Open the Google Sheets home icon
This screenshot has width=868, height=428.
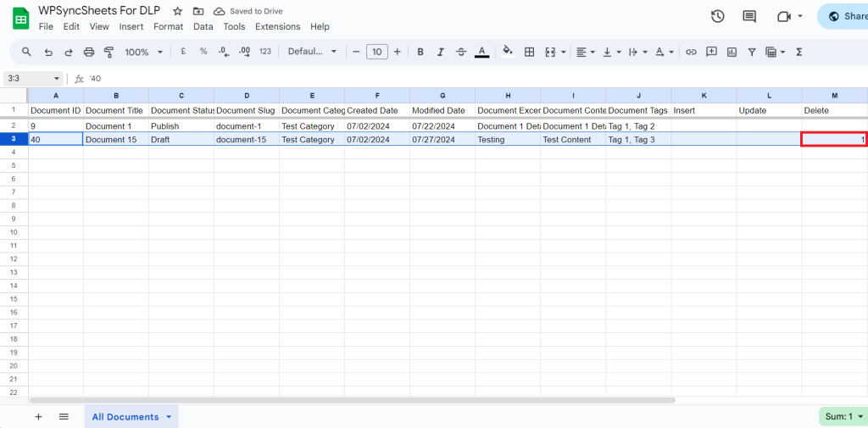[21, 19]
